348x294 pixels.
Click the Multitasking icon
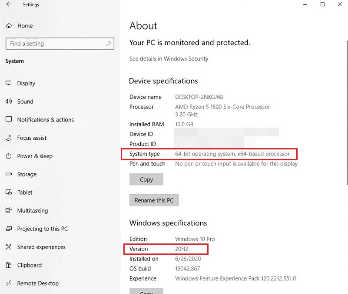(8, 210)
